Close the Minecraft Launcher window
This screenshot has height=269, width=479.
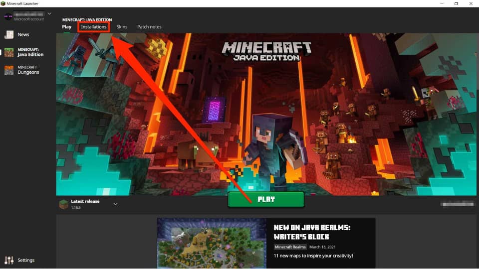coord(471,3)
